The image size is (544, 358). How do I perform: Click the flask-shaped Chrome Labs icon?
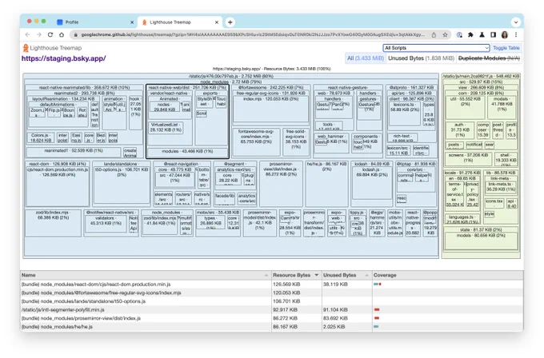point(482,34)
